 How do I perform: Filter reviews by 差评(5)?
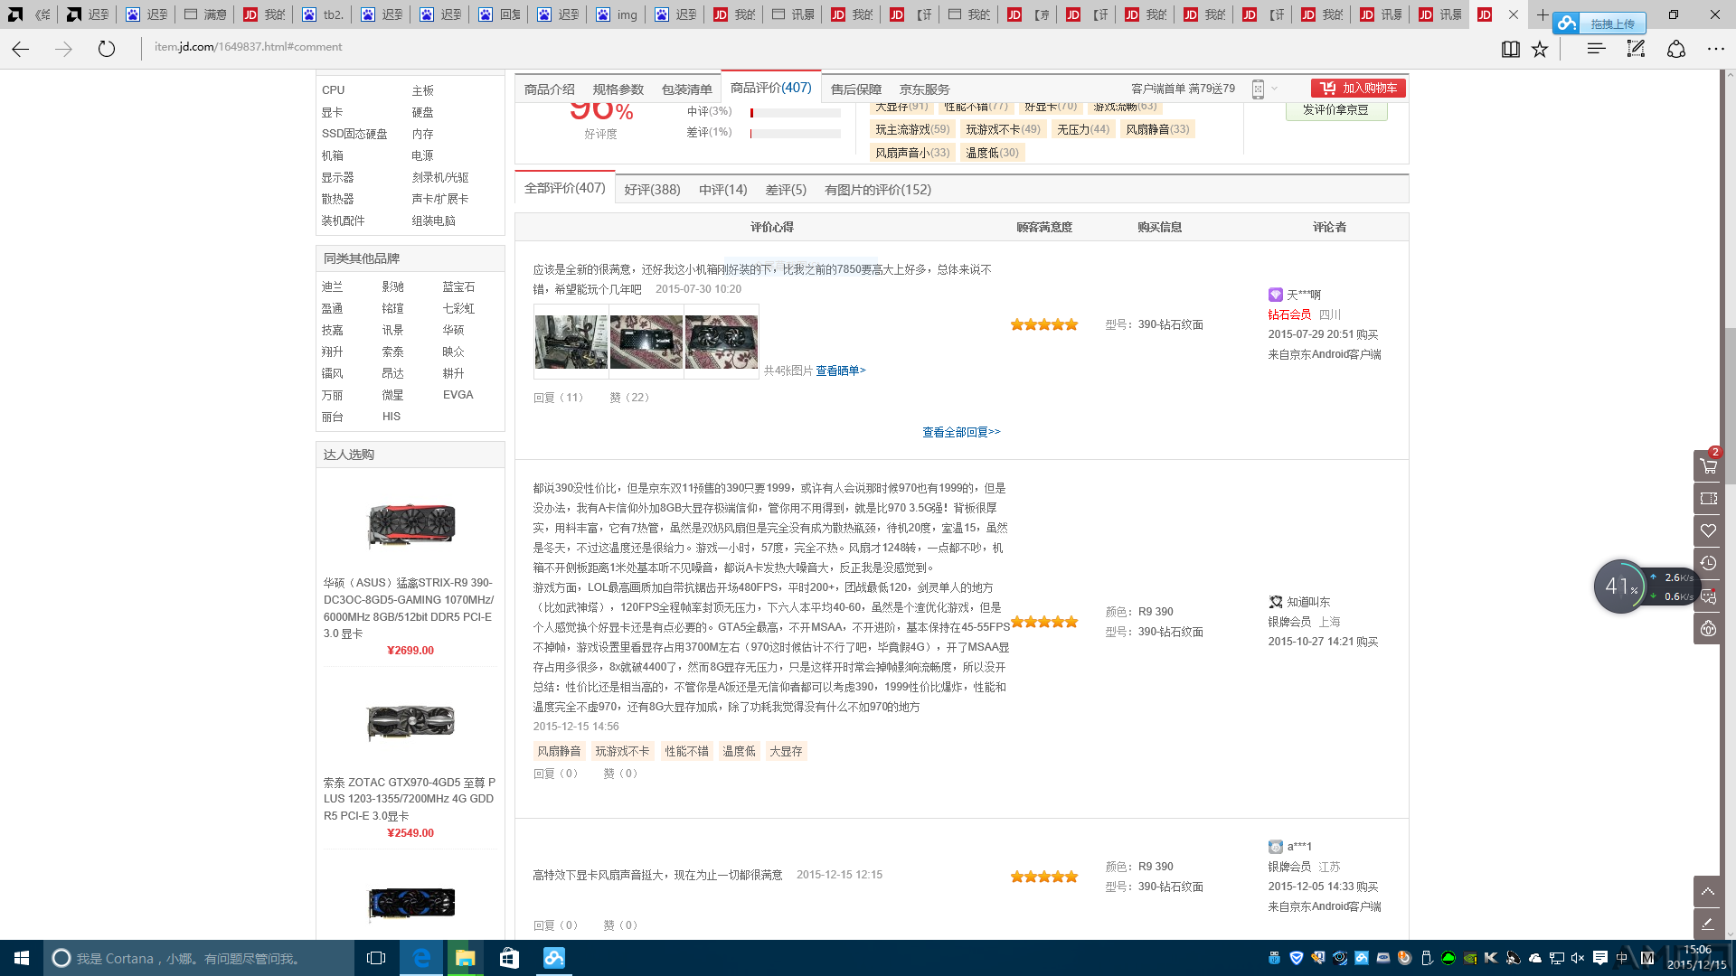(x=786, y=190)
